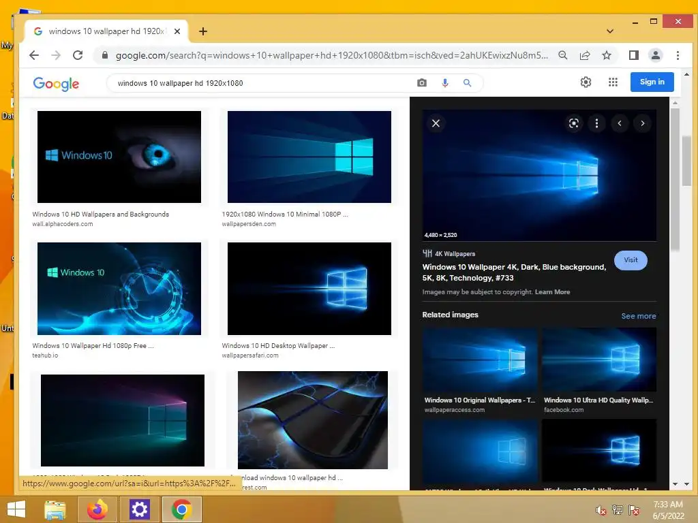The height and width of the screenshot is (523, 698).
Task: Expand the tab search chevron
Action: [x=610, y=31]
